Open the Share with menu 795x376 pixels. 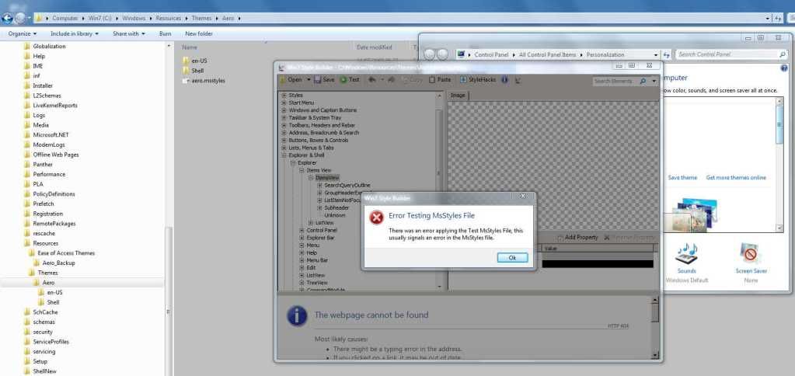129,33
